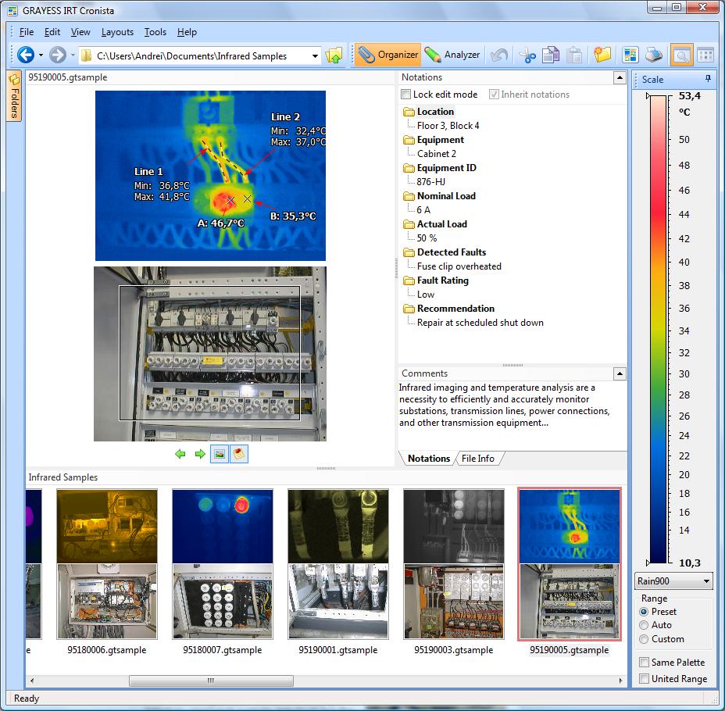
Task: Click the Rain900 color gradient scale bar
Action: pyautogui.click(x=659, y=329)
